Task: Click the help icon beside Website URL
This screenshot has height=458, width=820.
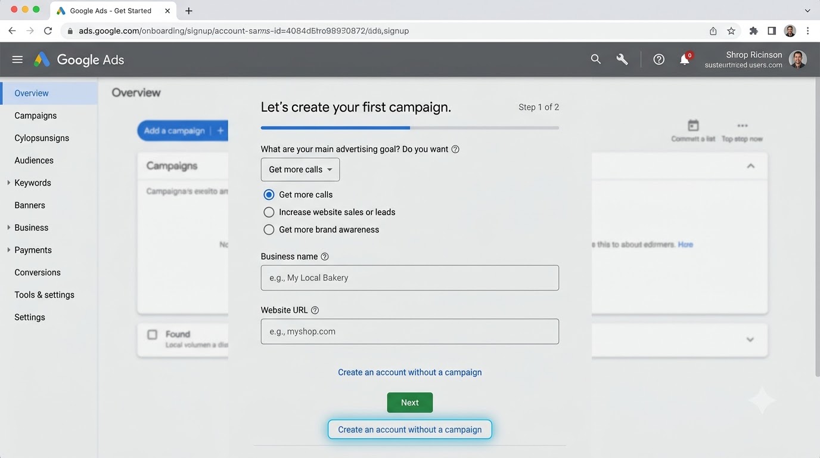Action: [315, 310]
